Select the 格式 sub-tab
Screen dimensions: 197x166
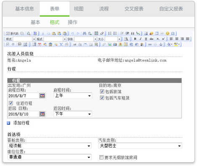pyautogui.click(x=54, y=22)
